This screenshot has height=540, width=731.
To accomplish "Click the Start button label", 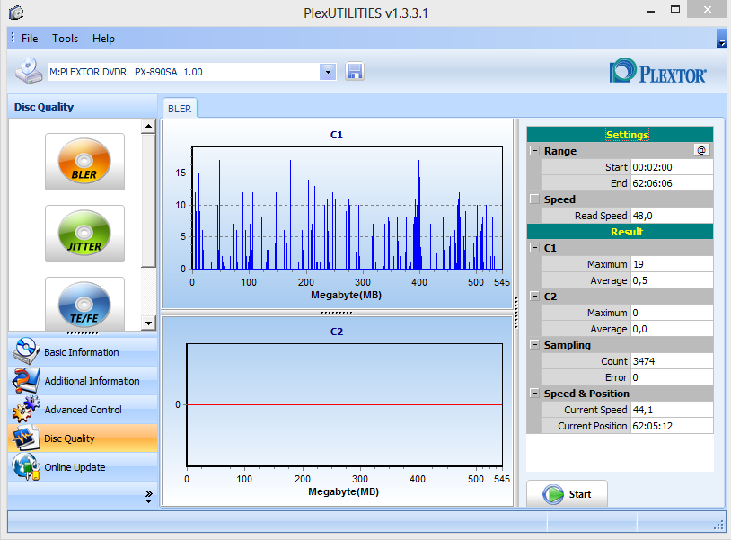I will tap(579, 494).
